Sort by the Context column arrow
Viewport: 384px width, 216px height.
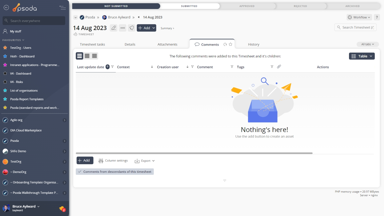click(152, 67)
